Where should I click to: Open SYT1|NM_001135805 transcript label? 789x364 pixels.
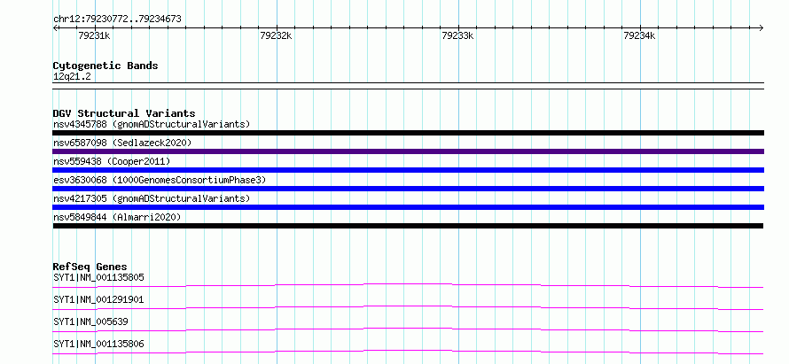[98, 277]
